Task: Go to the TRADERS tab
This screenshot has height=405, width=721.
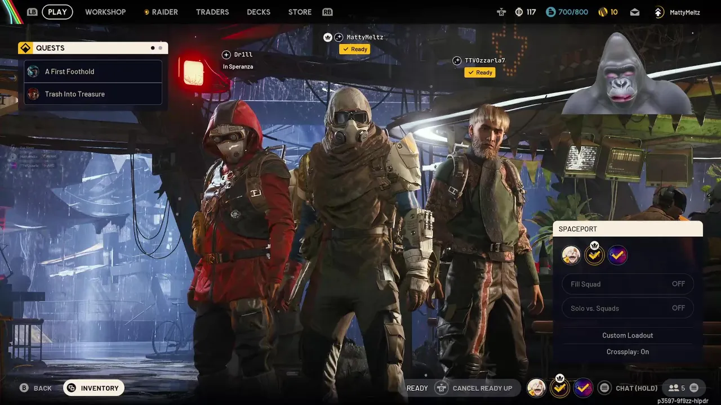Action: tap(212, 12)
